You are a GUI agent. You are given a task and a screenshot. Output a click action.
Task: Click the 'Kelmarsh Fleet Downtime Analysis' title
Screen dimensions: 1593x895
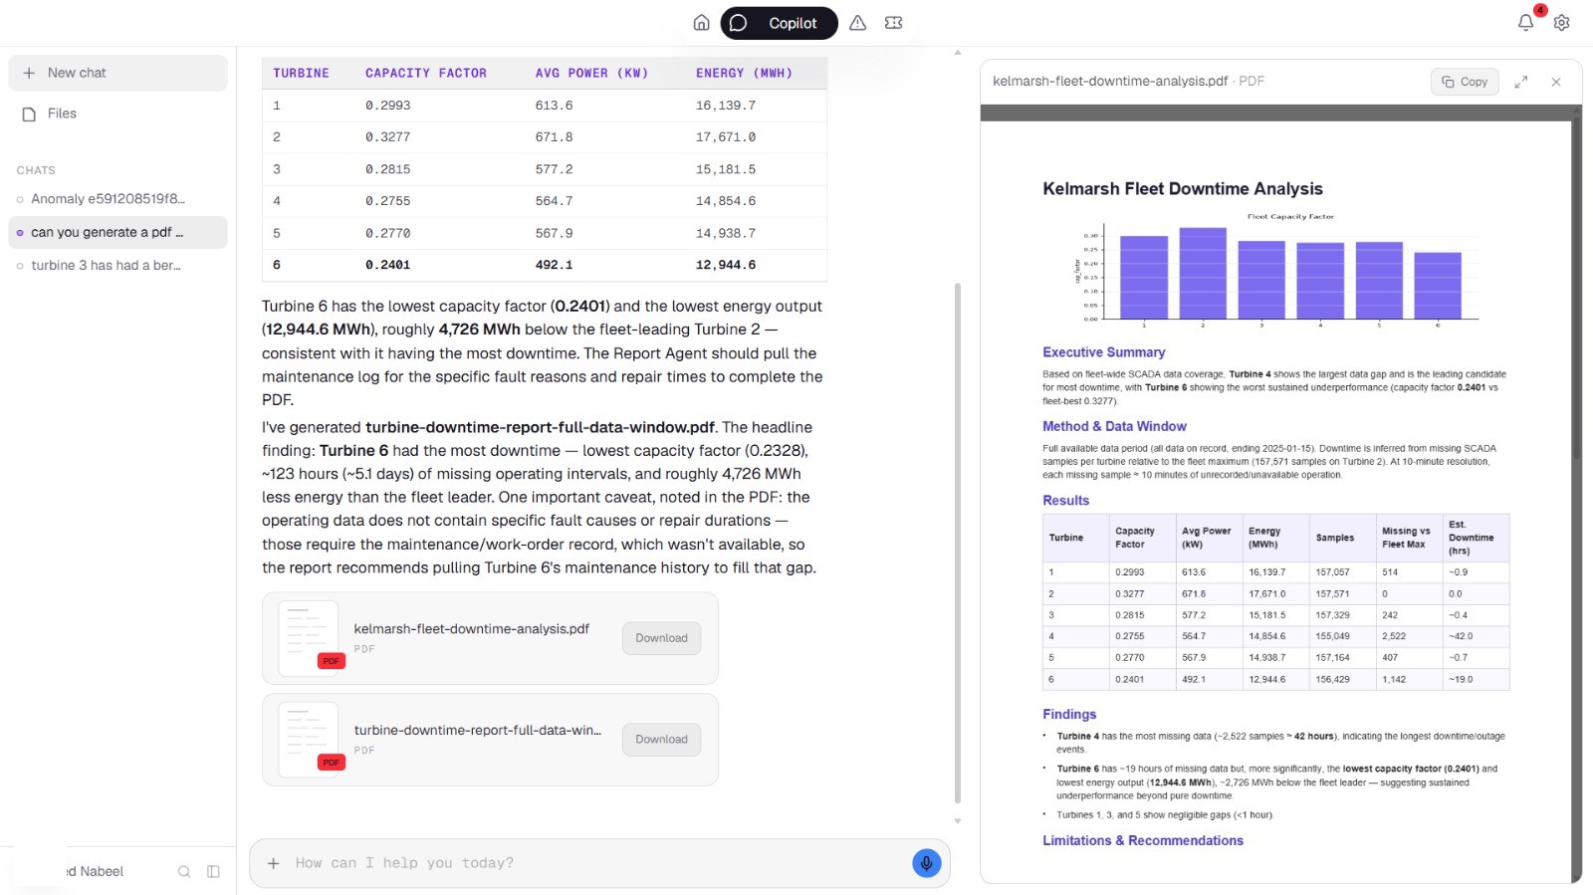[1183, 189]
